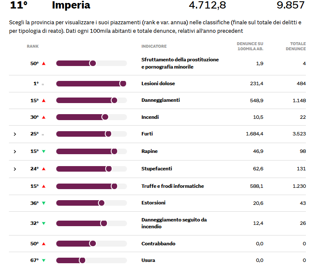
Task: Click red up arrow beside Incendi rank
Action: tap(43, 117)
